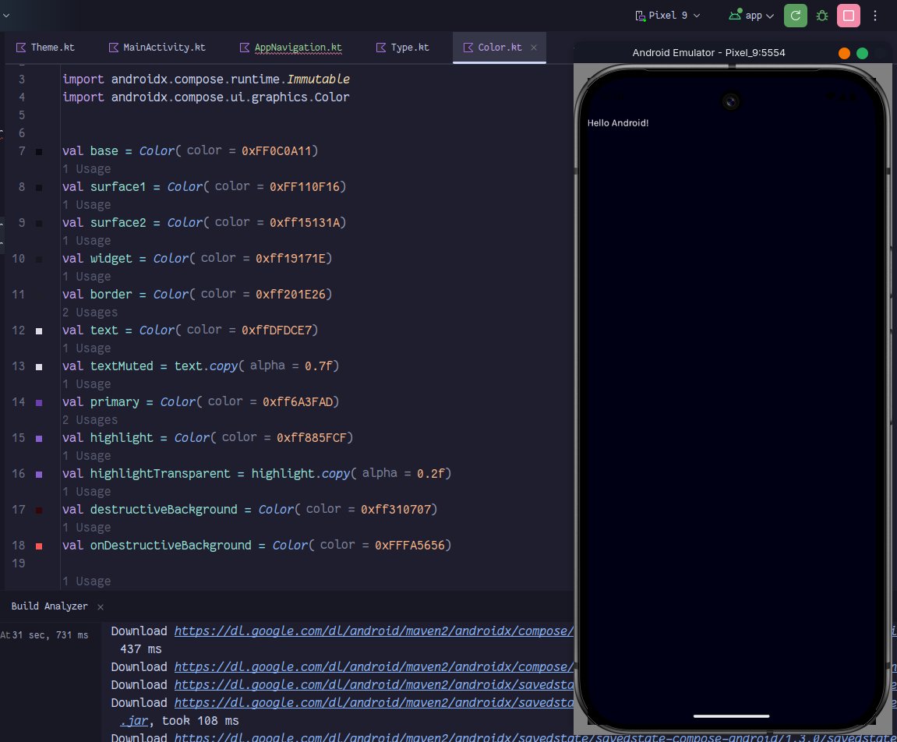
Task: Click the Kotlin file icon on Color.kt tab
Action: [x=468, y=48]
